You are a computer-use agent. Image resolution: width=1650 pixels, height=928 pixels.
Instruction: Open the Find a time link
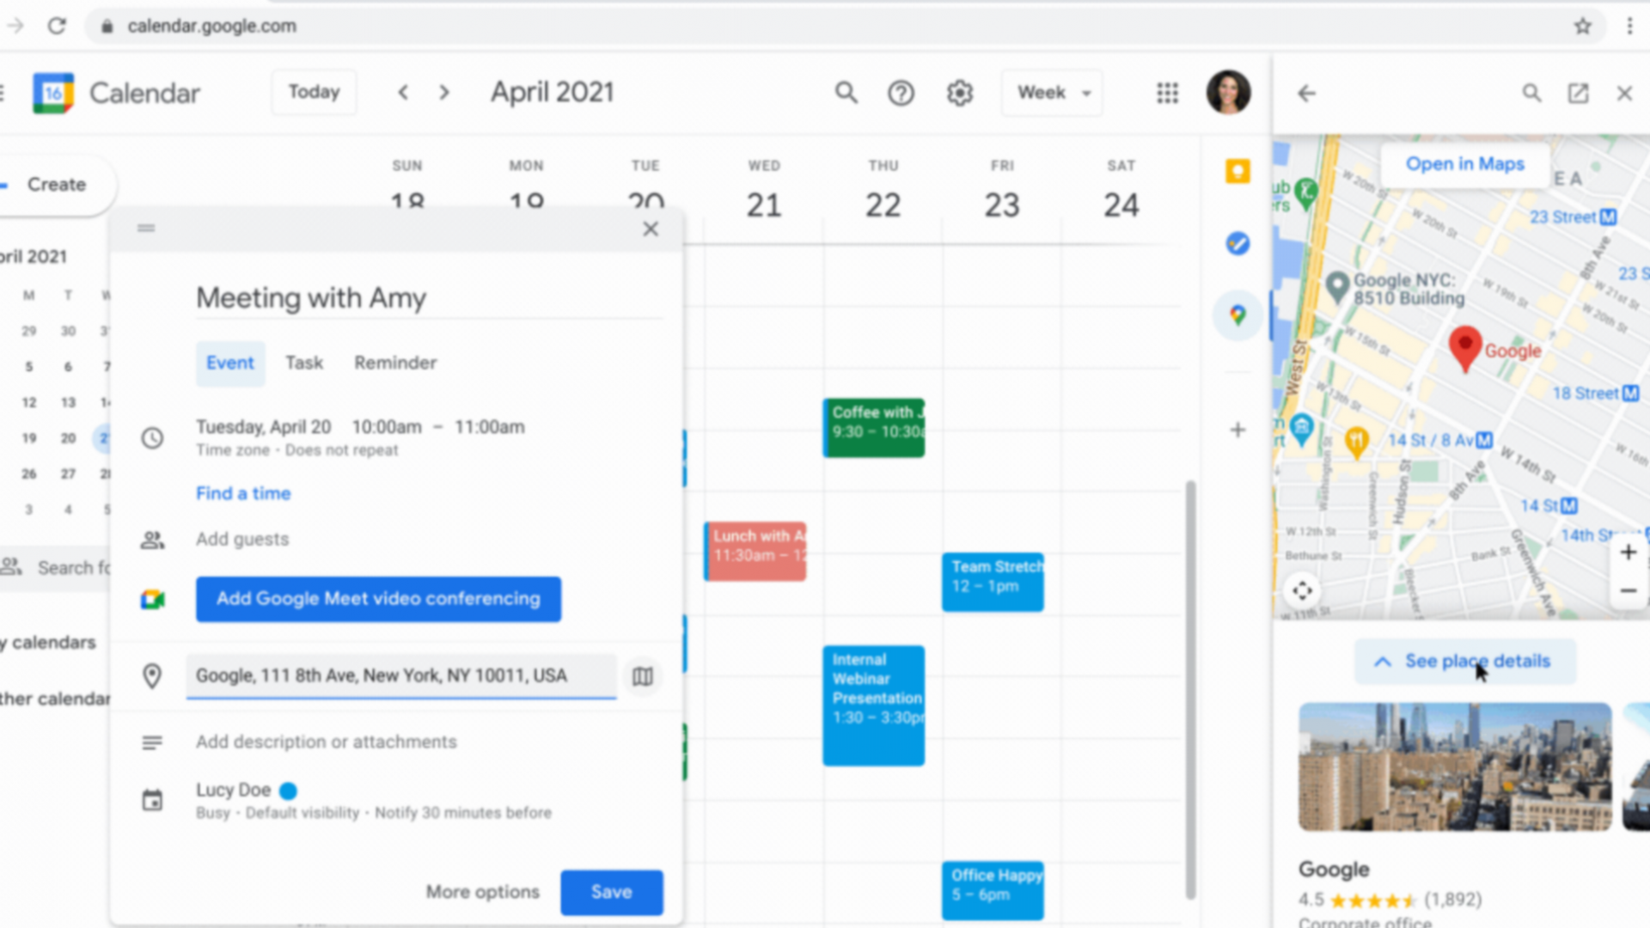tap(243, 493)
